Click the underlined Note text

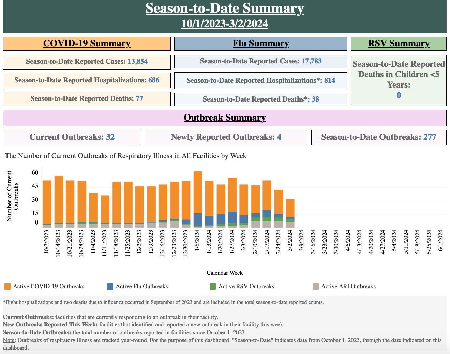[x=9, y=340]
